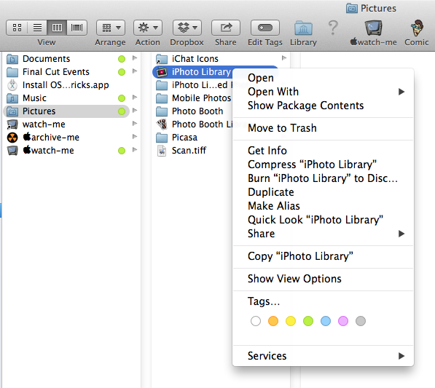Remove tag with the empty circle
Image resolution: width=435 pixels, height=388 pixels.
tap(256, 321)
